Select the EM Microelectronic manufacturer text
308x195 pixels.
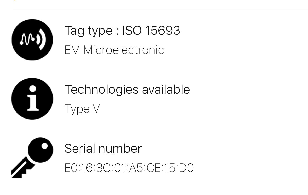(x=114, y=50)
